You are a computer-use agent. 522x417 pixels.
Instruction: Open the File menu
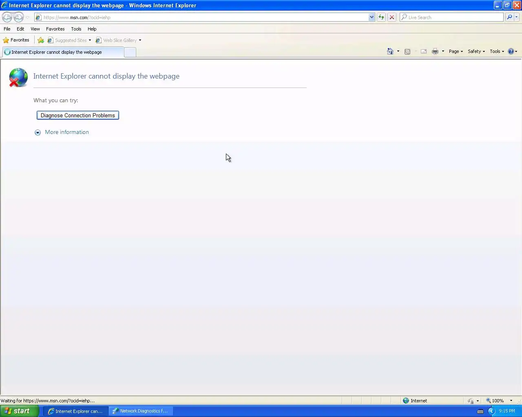click(7, 29)
